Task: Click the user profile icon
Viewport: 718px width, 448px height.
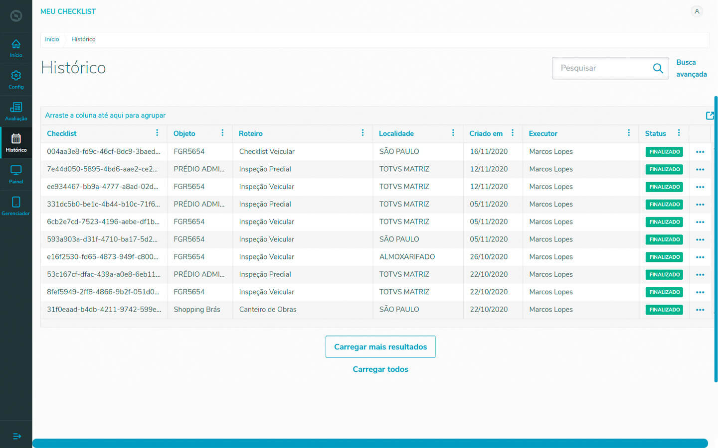Action: [x=697, y=11]
